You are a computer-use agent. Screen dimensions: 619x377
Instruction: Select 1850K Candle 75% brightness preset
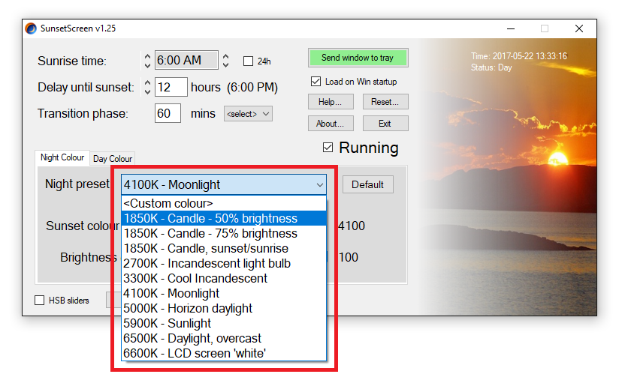click(x=224, y=233)
